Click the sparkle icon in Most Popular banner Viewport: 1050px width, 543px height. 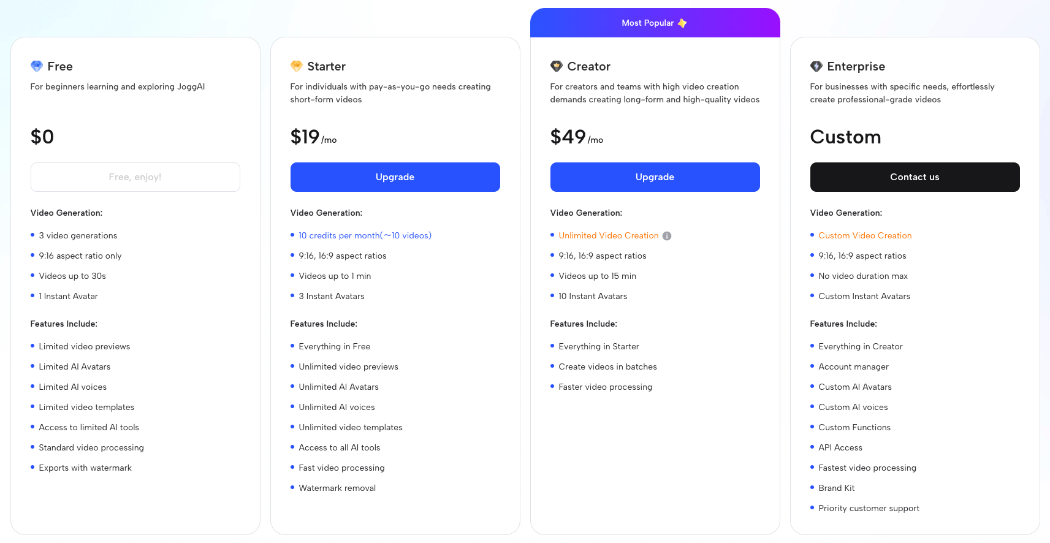click(682, 23)
